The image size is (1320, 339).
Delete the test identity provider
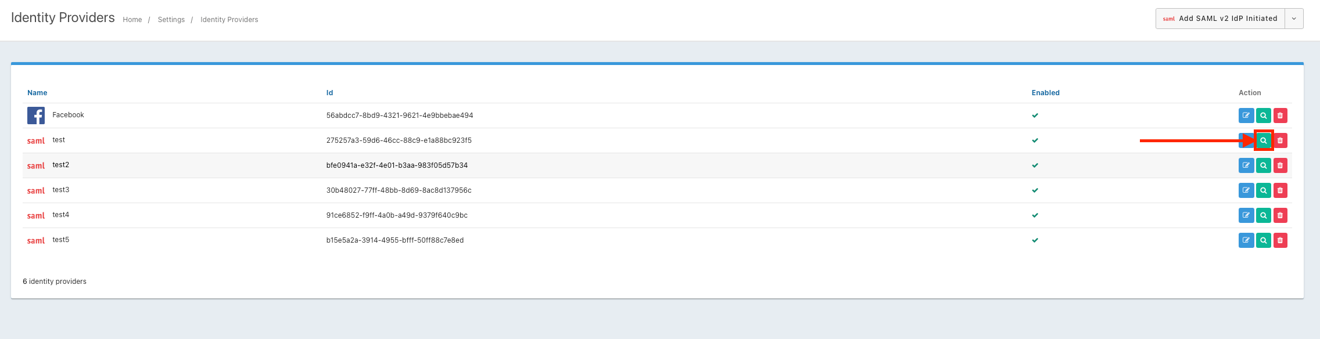coord(1280,140)
